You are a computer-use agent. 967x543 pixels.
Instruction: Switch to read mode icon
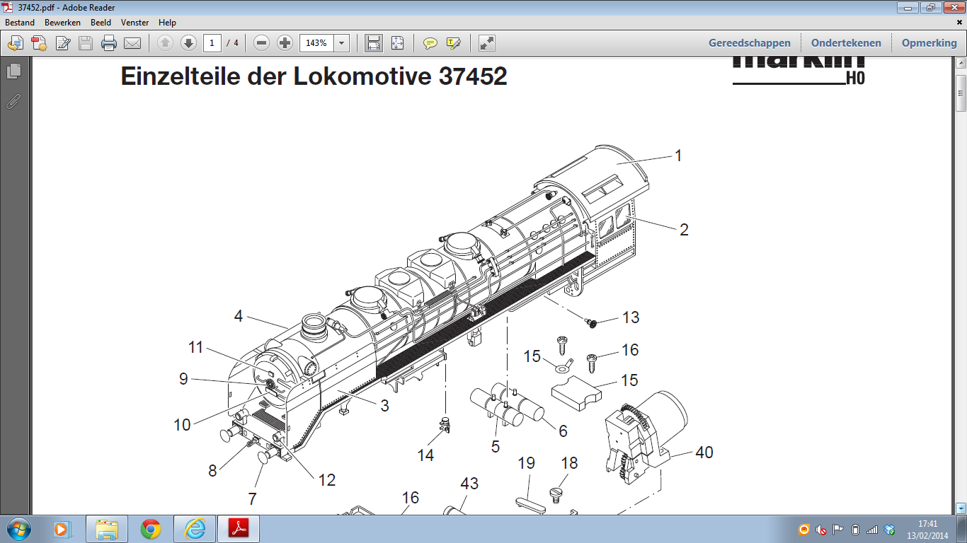click(x=486, y=43)
